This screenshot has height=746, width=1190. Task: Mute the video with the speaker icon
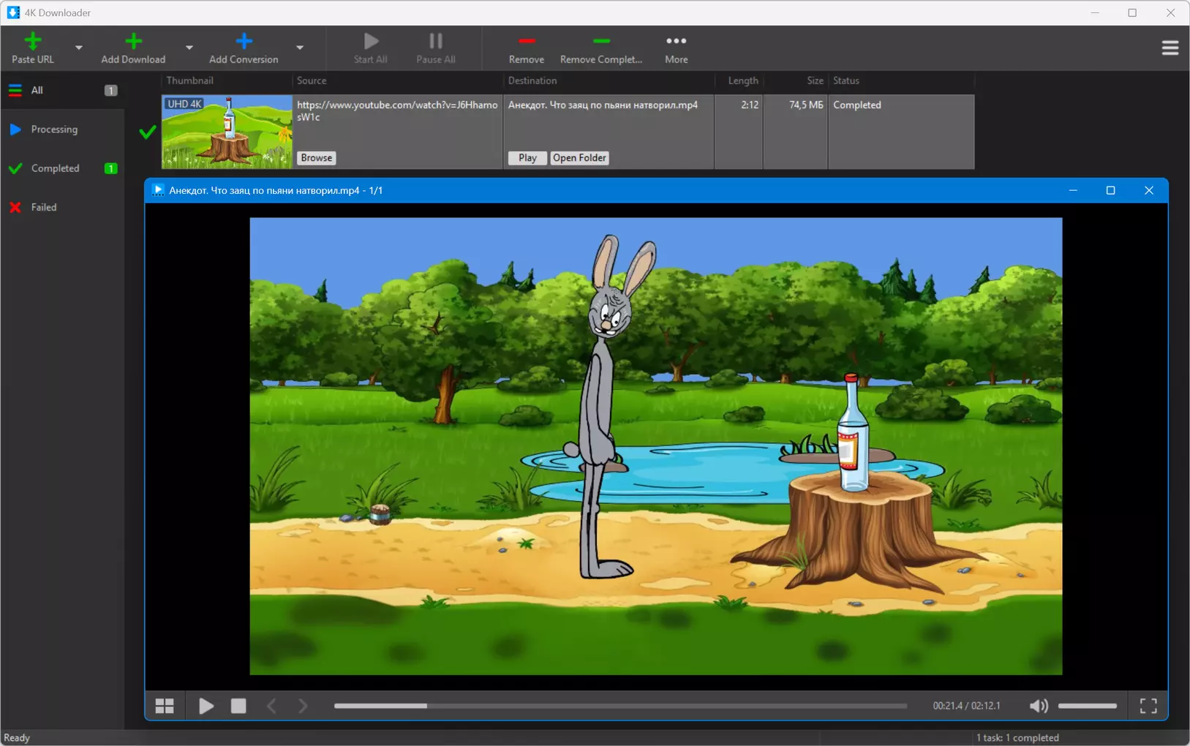point(1038,706)
